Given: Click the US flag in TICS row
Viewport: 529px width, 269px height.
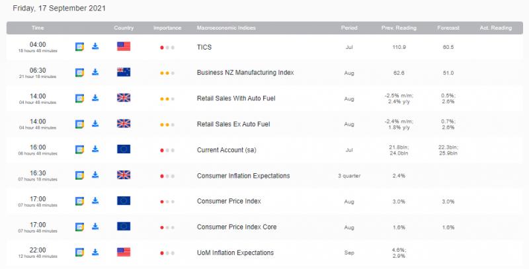Looking at the screenshot, I should pyautogui.click(x=124, y=46).
